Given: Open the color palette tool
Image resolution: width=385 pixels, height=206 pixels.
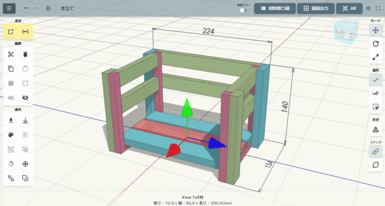Looking at the screenshot, I should click(x=11, y=135).
